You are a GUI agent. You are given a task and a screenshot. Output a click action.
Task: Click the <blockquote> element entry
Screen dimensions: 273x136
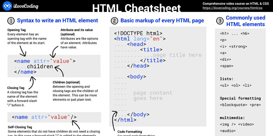233,105
